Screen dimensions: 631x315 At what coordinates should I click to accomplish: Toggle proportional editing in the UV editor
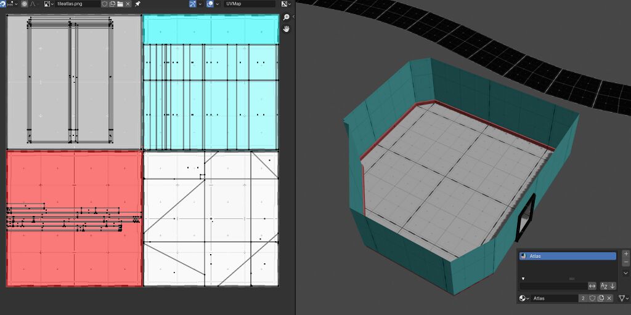(25, 4)
